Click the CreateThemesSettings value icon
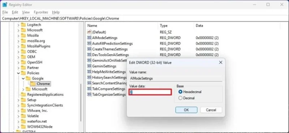Viewport: 289px width, 133px height. click(89, 49)
